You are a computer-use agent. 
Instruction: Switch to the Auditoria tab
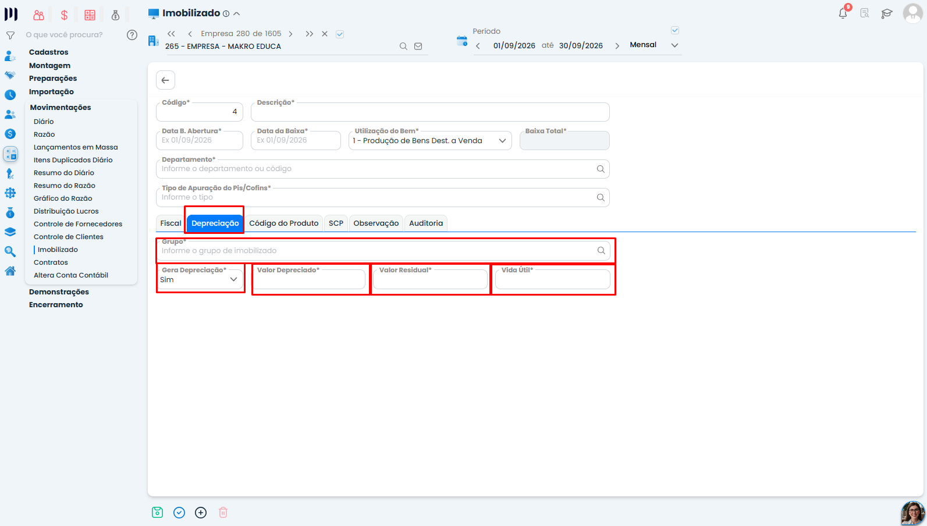(426, 223)
